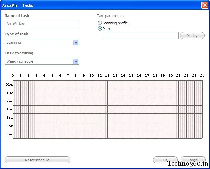
Task: Click the Path text field
Action: [140, 35]
